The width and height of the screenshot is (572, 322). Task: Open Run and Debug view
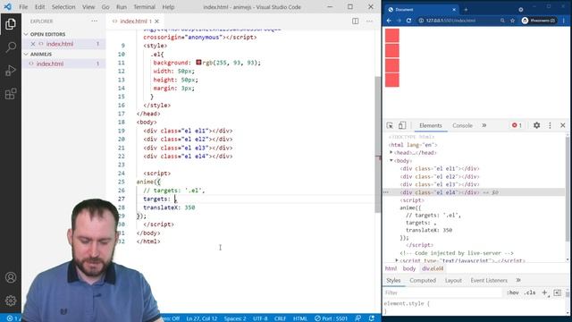point(11,71)
